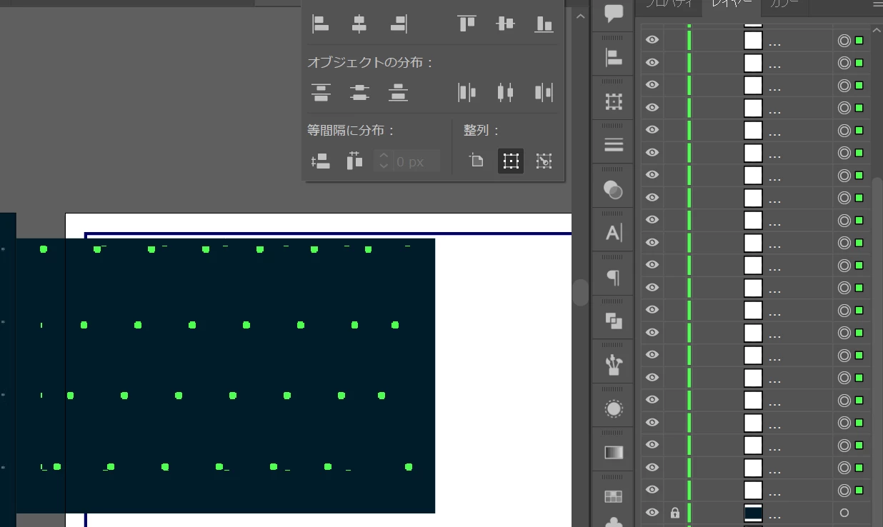The width and height of the screenshot is (883, 527).
Task: Switch to the プロパティ tab
Action: [x=669, y=4]
